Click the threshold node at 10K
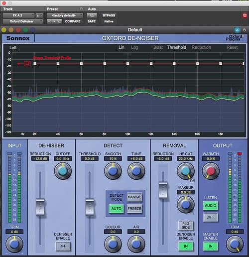The image size is (249, 257). (127, 64)
